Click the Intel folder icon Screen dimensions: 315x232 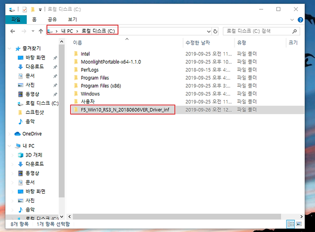click(x=76, y=54)
